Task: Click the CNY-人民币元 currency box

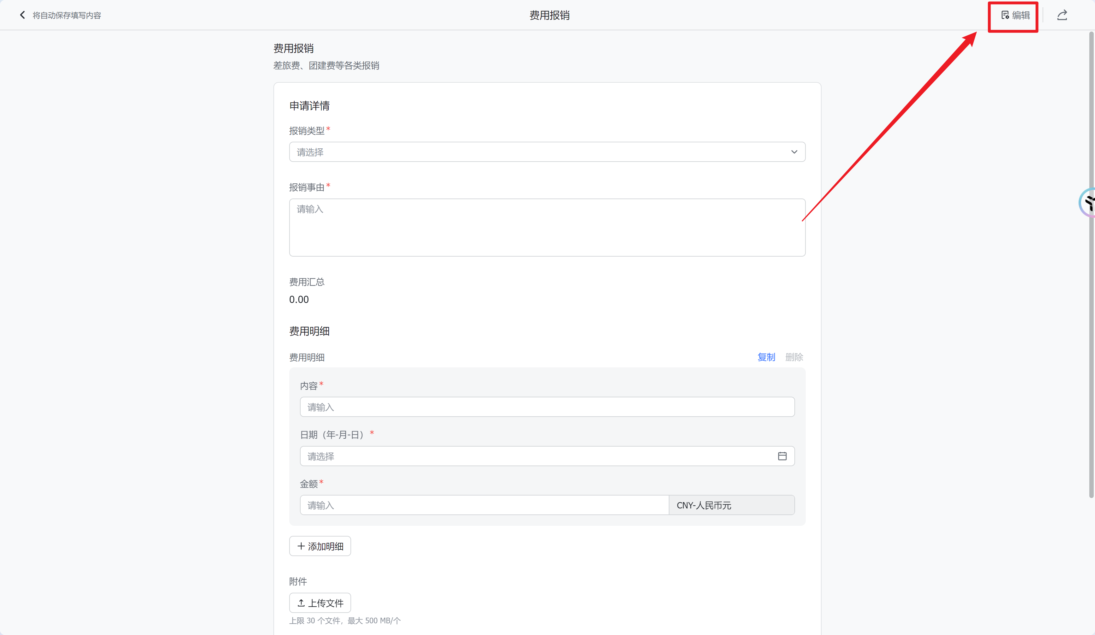Action: 731,505
